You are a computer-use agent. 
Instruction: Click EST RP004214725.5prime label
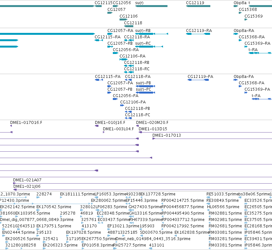(x=183, y=201)
